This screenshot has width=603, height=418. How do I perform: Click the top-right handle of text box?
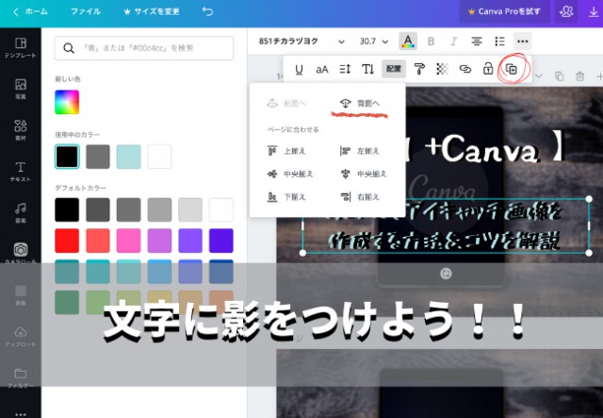(x=589, y=199)
